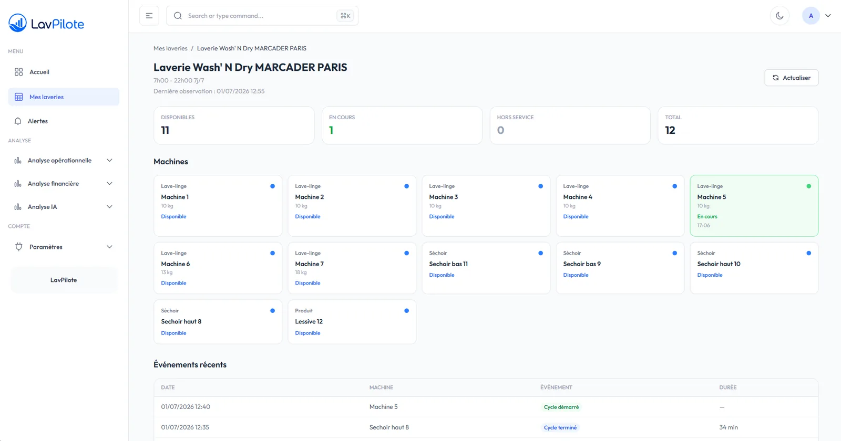
Task: Click the En cours status on Machine 5
Action: click(x=707, y=216)
